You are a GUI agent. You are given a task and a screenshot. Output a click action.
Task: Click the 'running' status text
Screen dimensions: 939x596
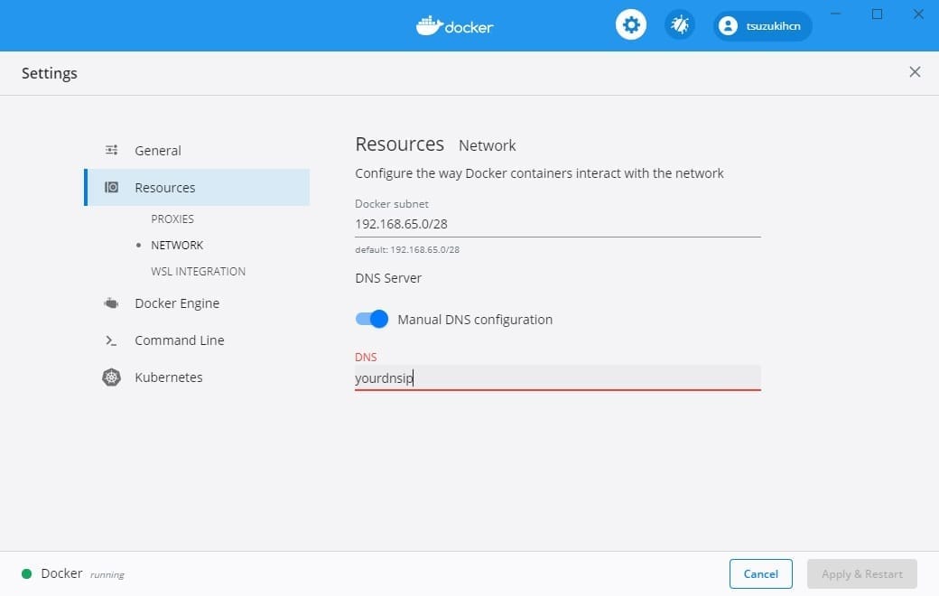pyautogui.click(x=107, y=574)
